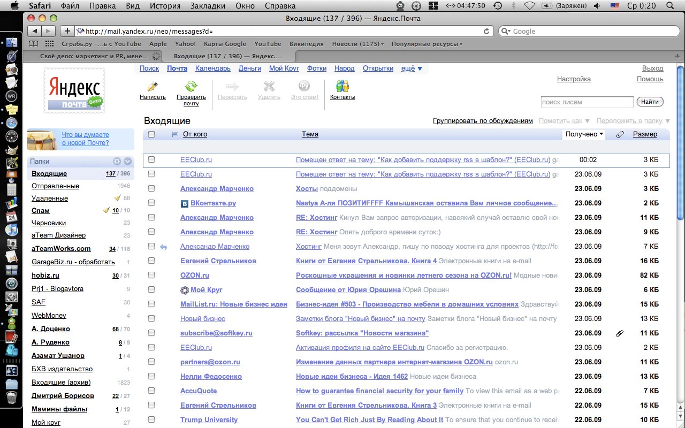Image resolution: width=685 pixels, height=428 pixels.
Task: Click the Top Sites grid icon
Action: (49, 44)
